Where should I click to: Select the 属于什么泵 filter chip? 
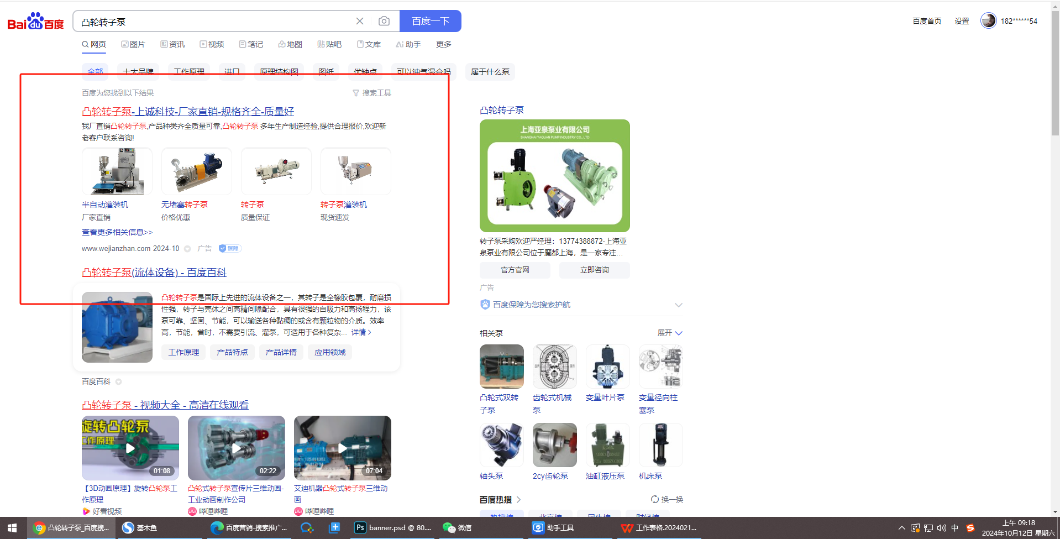click(490, 72)
